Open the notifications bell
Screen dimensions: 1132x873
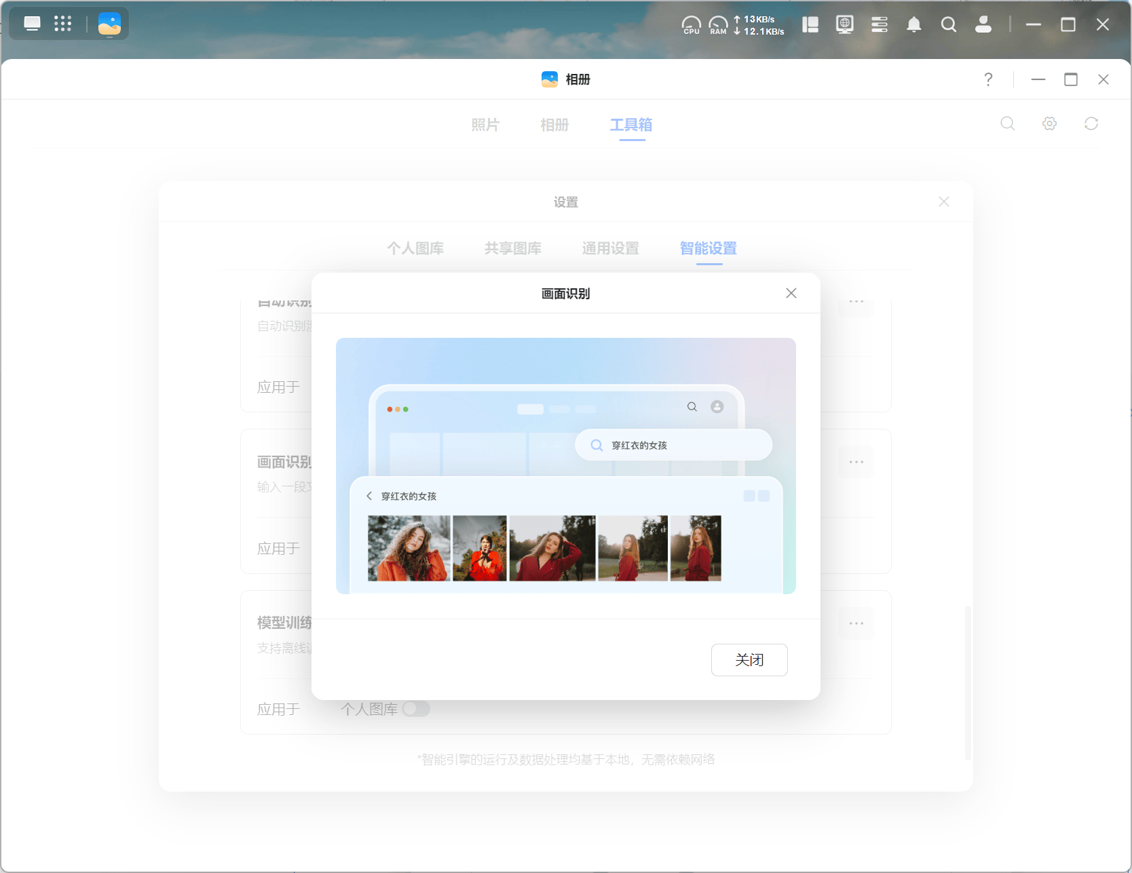pos(913,25)
